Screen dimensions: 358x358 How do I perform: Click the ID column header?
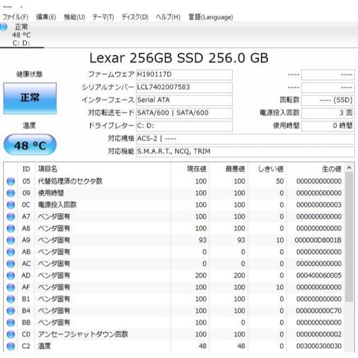coord(26,169)
